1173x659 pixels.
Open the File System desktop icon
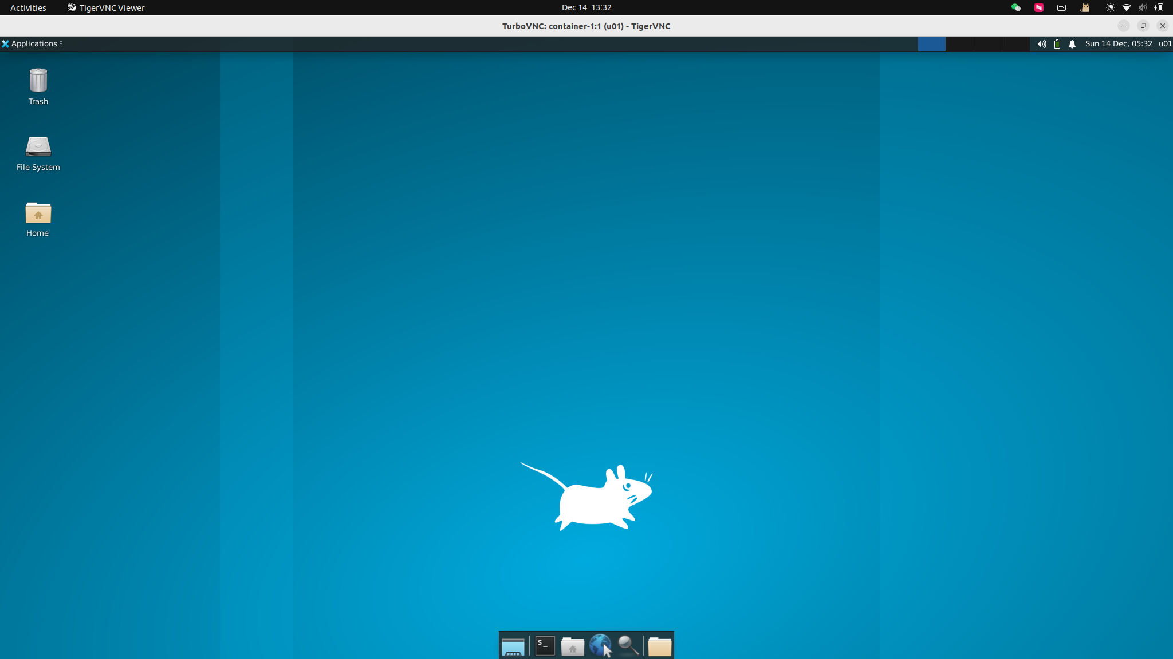[38, 153]
